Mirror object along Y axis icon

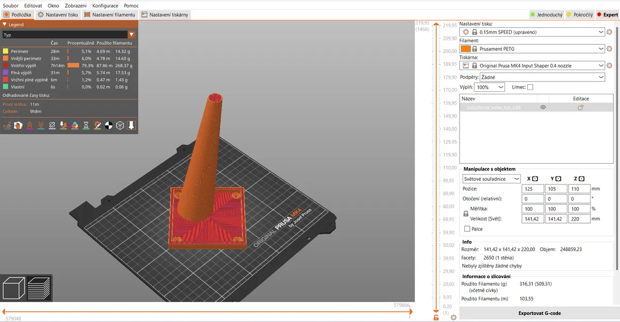click(x=558, y=179)
